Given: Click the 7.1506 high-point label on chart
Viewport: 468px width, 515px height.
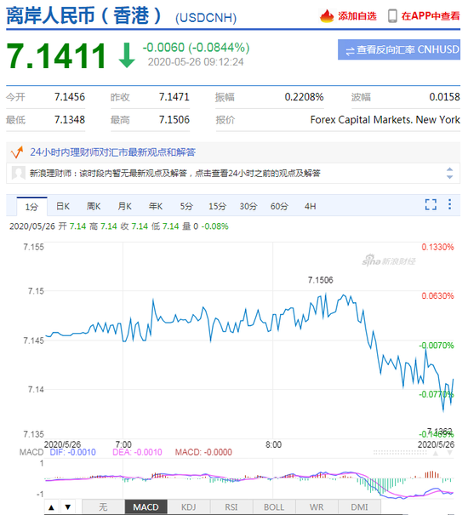Looking at the screenshot, I should (x=320, y=280).
